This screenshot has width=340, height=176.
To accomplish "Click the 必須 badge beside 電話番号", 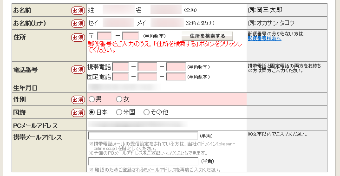I will [78, 70].
